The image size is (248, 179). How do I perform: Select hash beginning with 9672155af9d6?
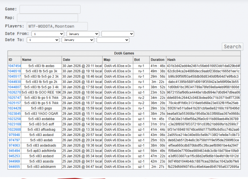tap(203, 92)
